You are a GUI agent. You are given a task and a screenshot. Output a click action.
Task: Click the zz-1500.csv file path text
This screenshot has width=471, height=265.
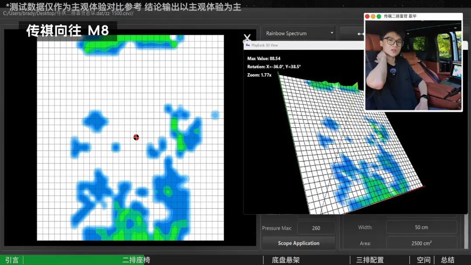pyautogui.click(x=68, y=14)
